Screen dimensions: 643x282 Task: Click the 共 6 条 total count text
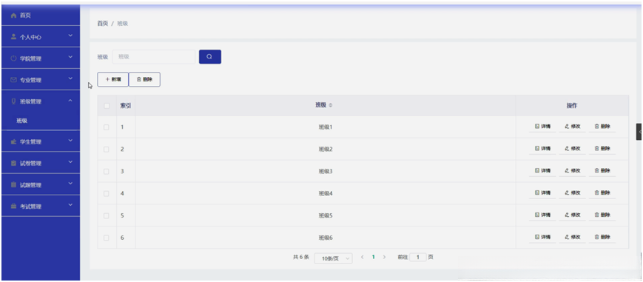pos(300,258)
